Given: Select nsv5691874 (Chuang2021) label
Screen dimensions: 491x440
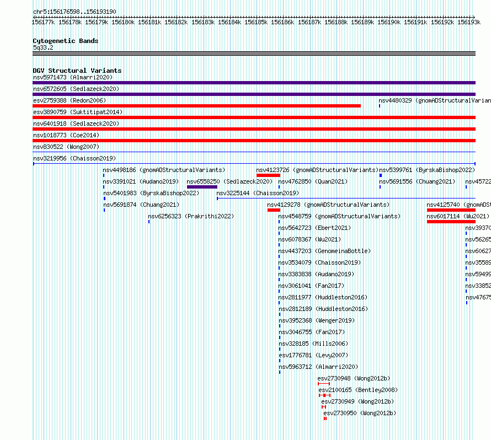Looking at the screenshot, I should click(141, 205).
